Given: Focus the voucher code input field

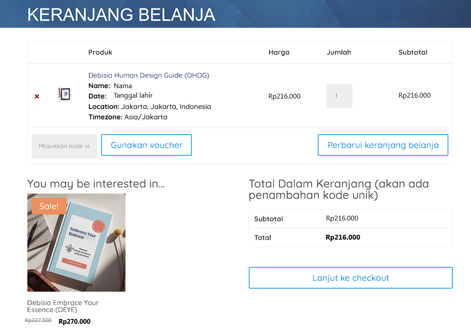Looking at the screenshot, I should 64,146.
